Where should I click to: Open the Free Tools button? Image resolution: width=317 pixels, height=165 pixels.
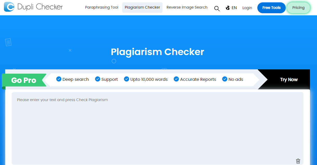click(x=271, y=8)
